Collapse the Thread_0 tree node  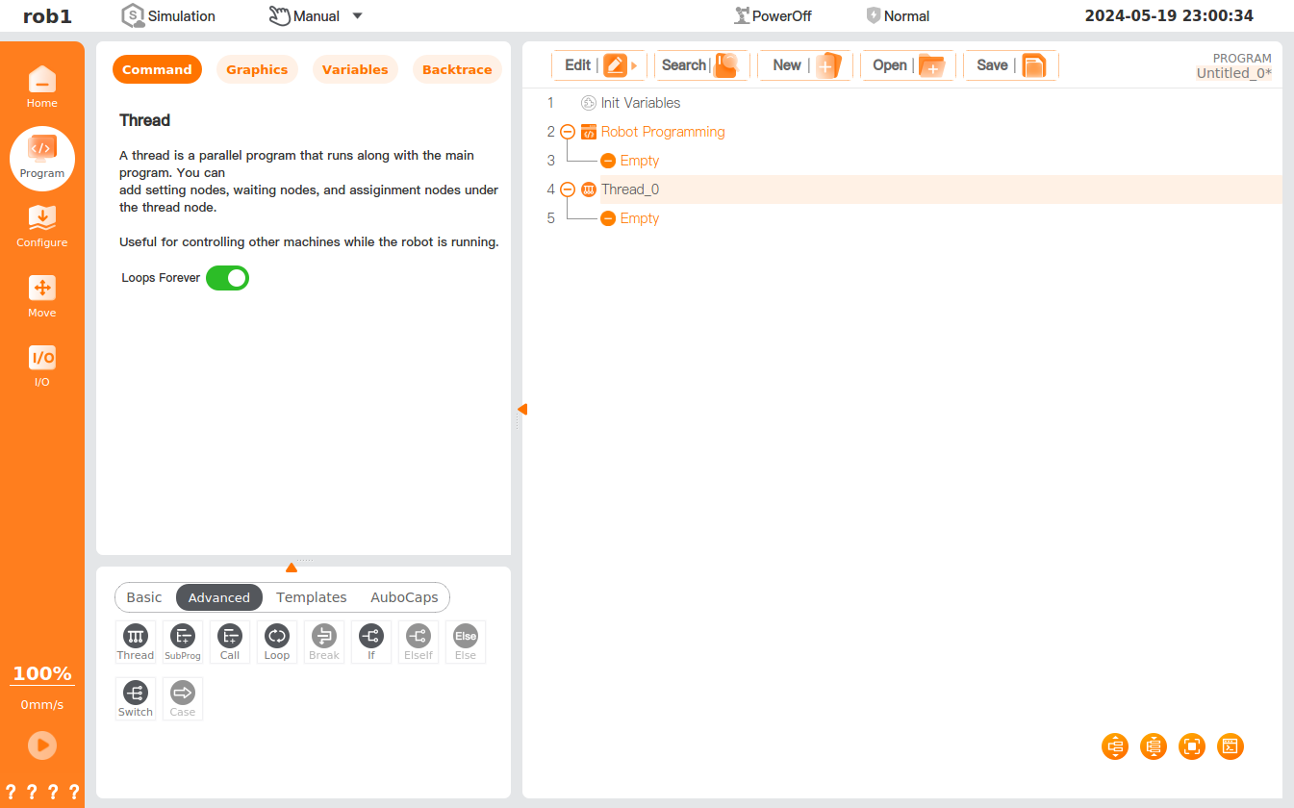click(568, 189)
